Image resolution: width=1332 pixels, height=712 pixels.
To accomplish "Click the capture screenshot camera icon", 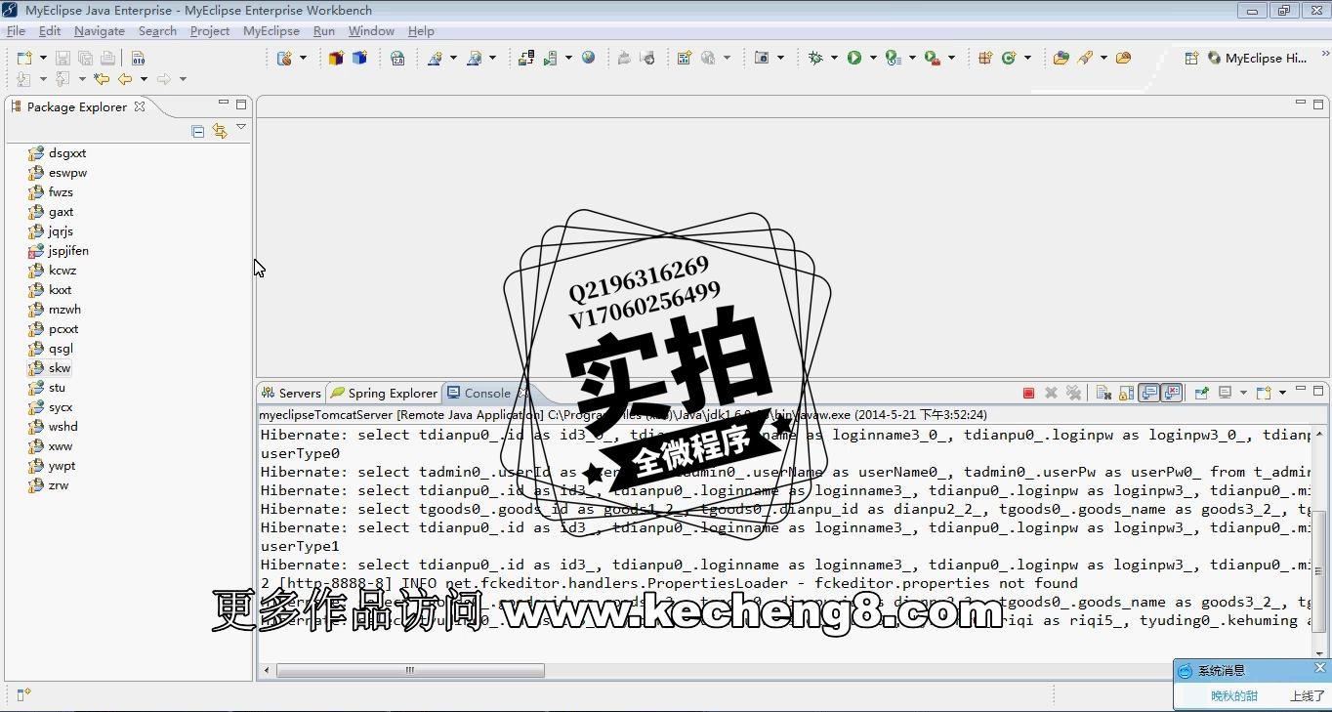I will pyautogui.click(x=761, y=58).
